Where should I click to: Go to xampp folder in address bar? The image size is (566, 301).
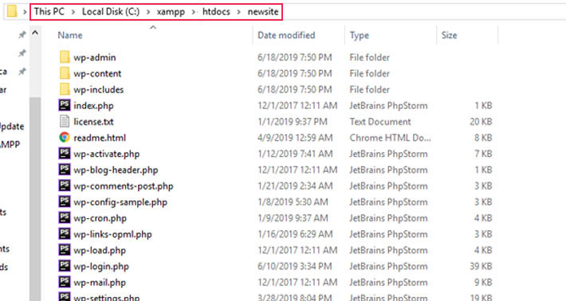[x=171, y=12]
